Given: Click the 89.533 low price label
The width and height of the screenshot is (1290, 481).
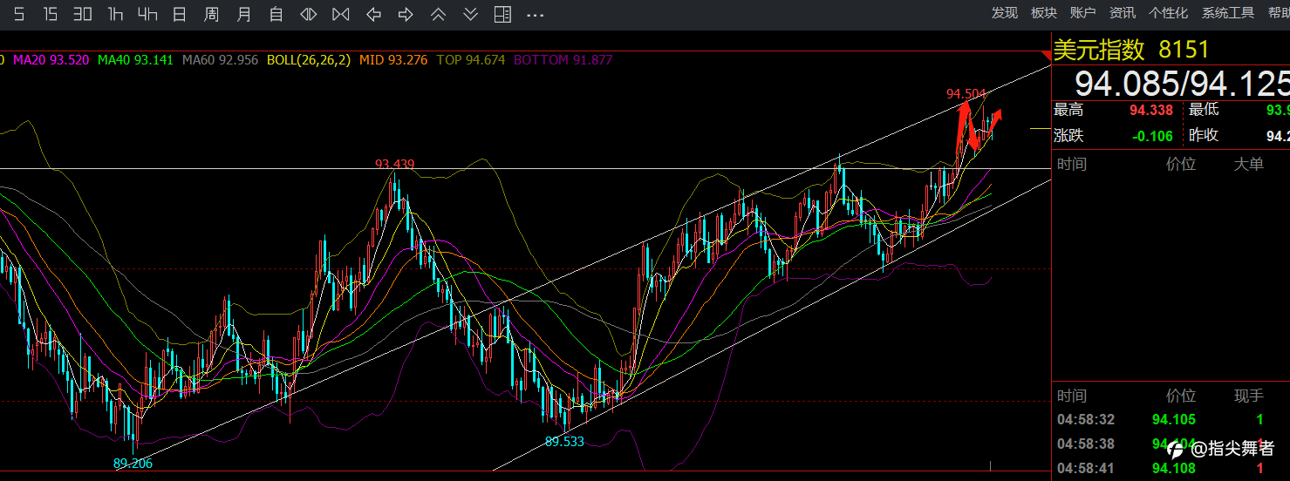Looking at the screenshot, I should tap(564, 442).
